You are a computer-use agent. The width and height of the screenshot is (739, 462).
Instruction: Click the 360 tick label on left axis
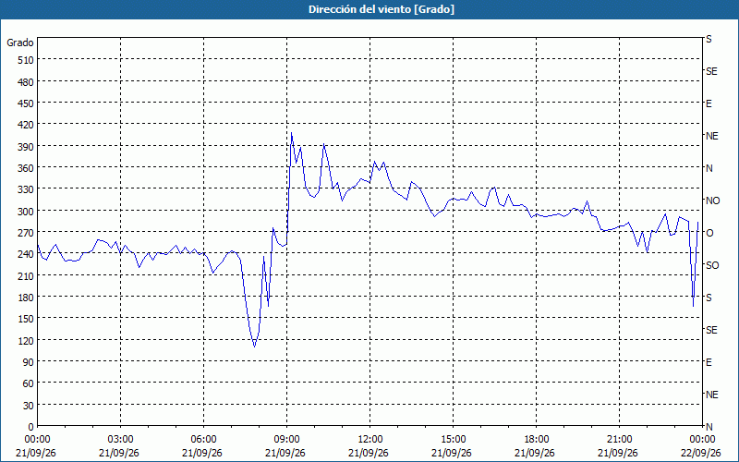pyautogui.click(x=27, y=168)
